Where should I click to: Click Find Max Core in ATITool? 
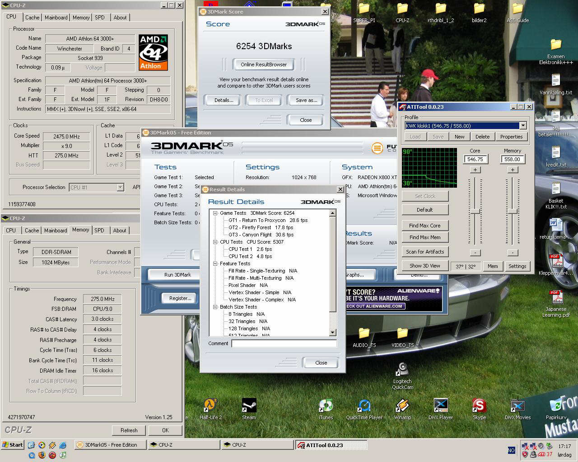click(x=425, y=226)
